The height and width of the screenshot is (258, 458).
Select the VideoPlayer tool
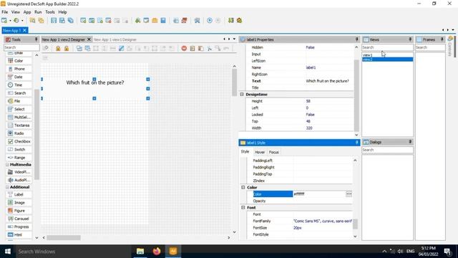pos(19,172)
